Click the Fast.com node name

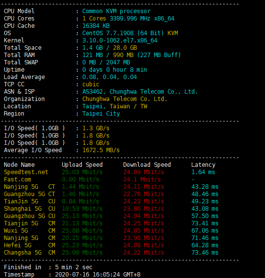click(18, 179)
